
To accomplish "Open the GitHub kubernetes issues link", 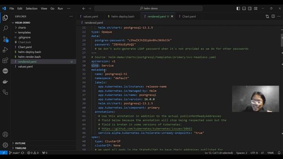I will click(147, 129).
